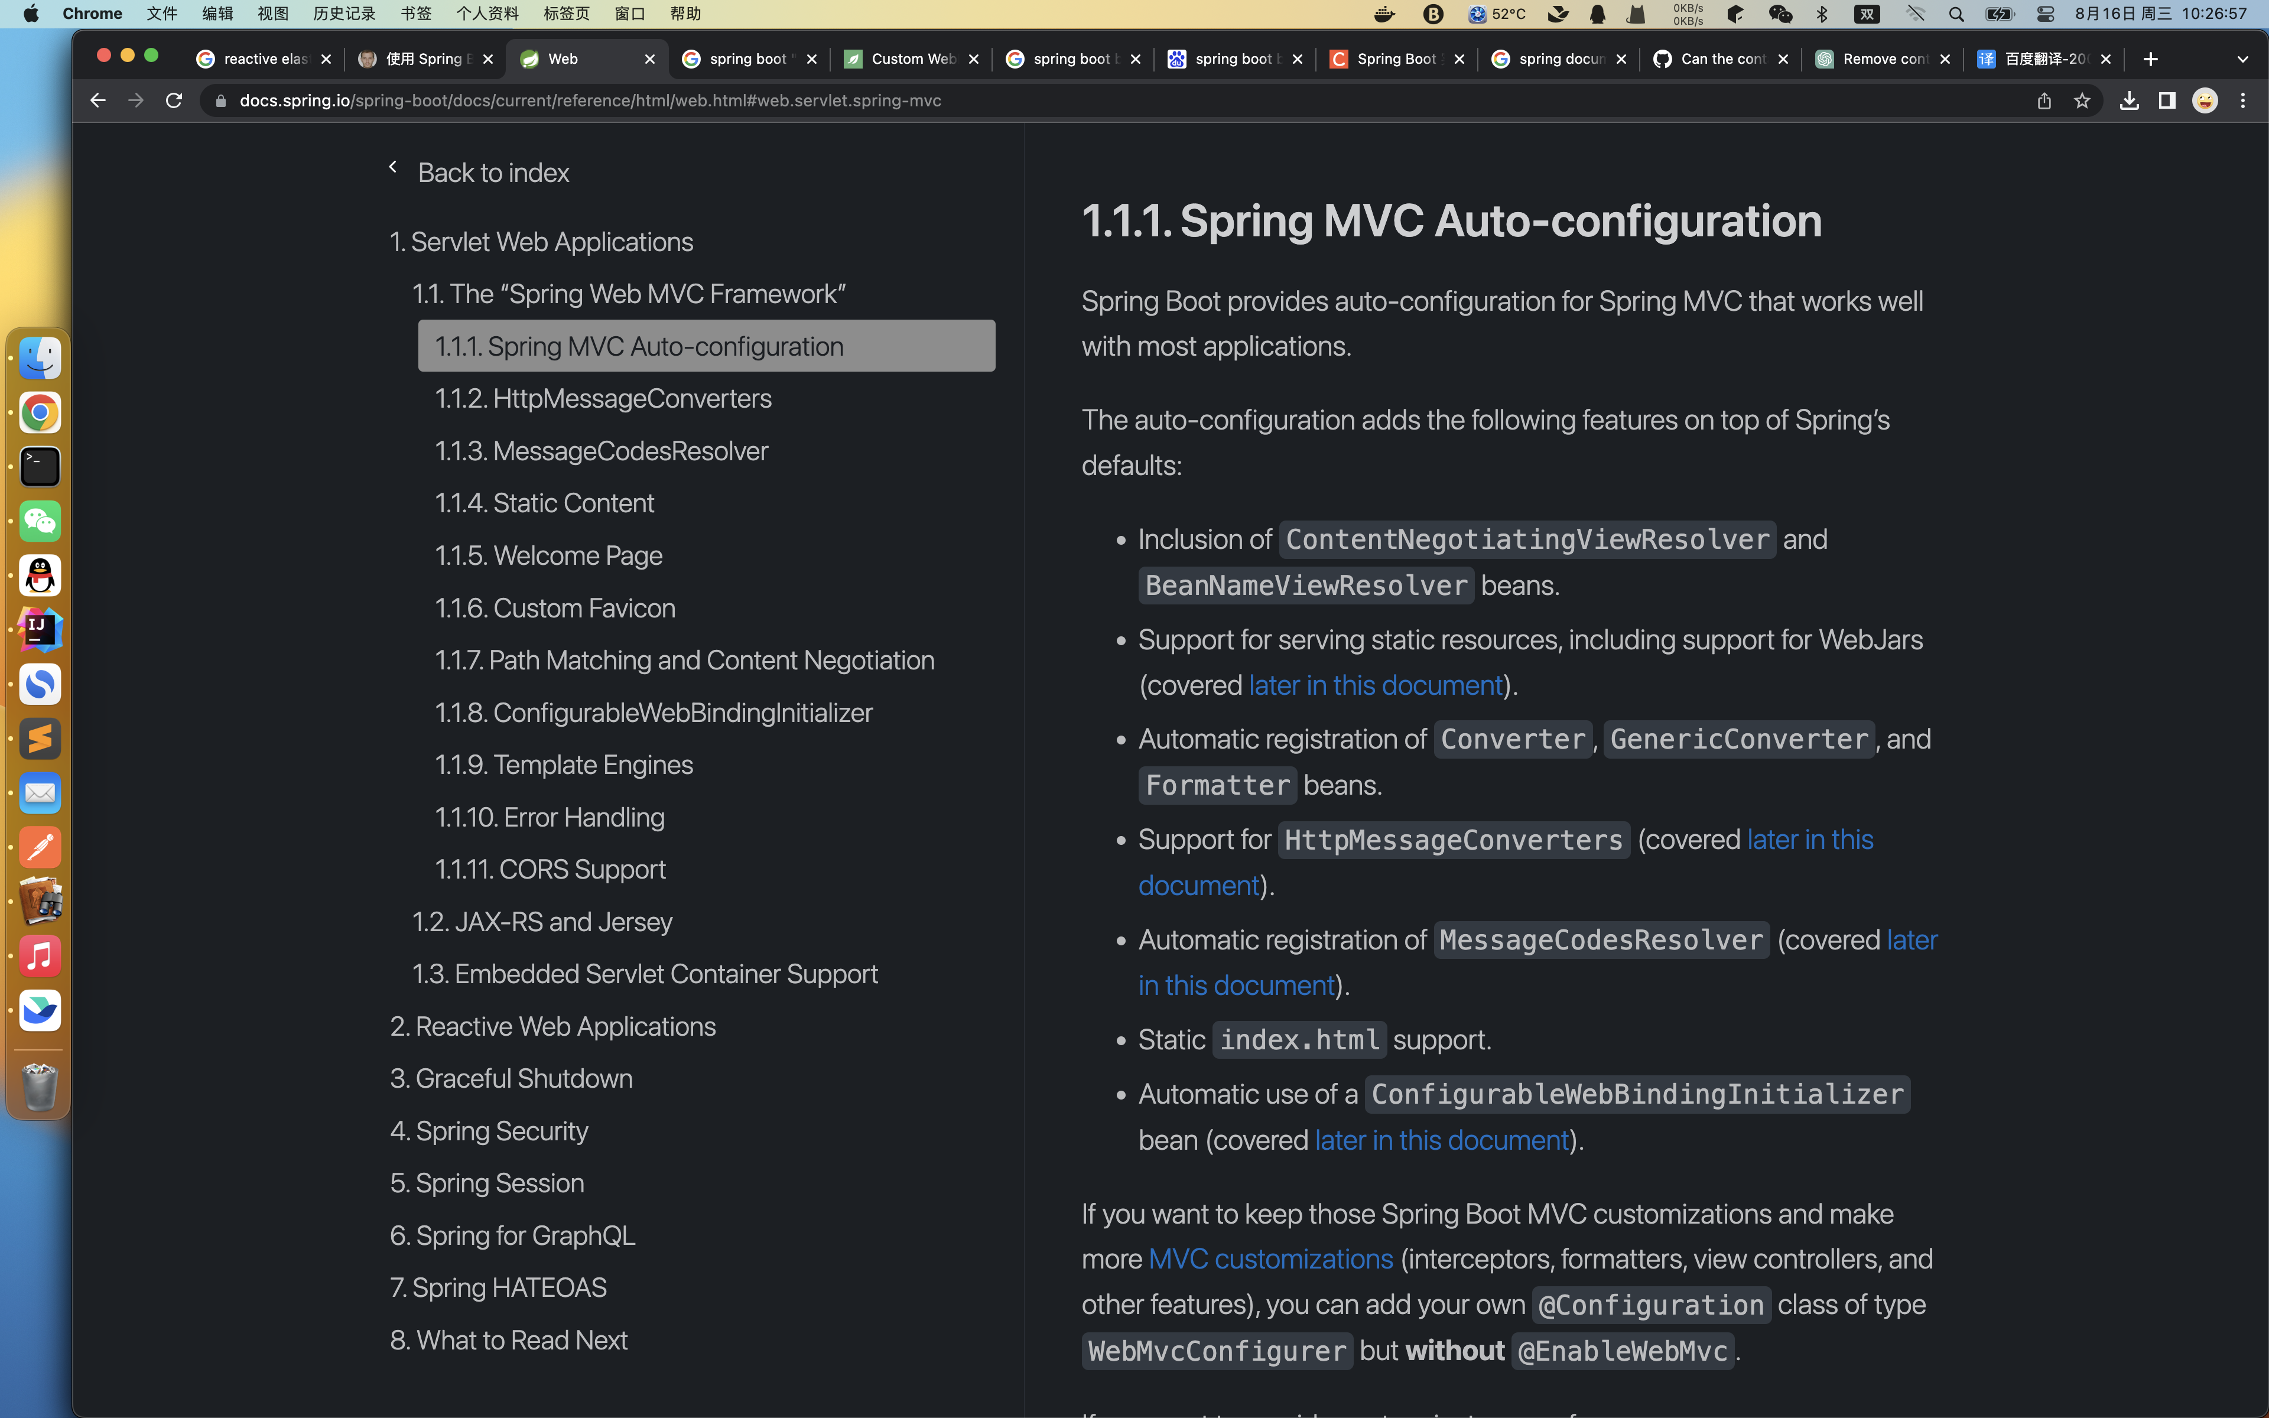Open the Terminal app in the Dock
Image resolution: width=2269 pixels, height=1418 pixels.
click(40, 467)
